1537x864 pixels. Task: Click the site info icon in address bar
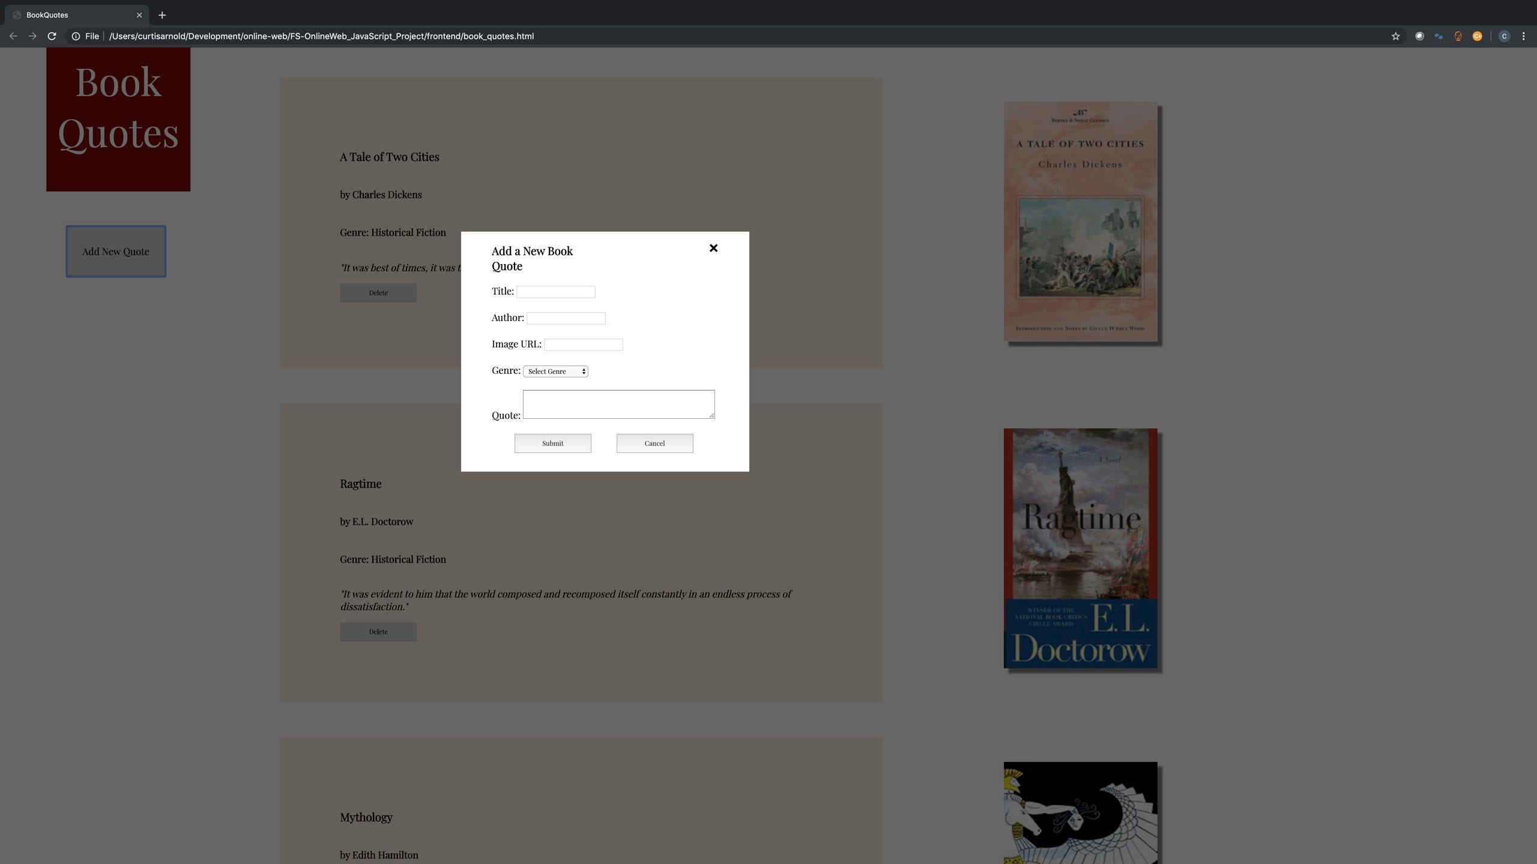pyautogui.click(x=76, y=36)
